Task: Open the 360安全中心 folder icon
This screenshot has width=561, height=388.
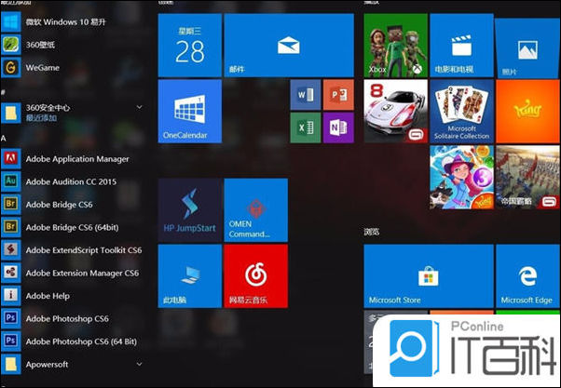Action: tap(11, 113)
